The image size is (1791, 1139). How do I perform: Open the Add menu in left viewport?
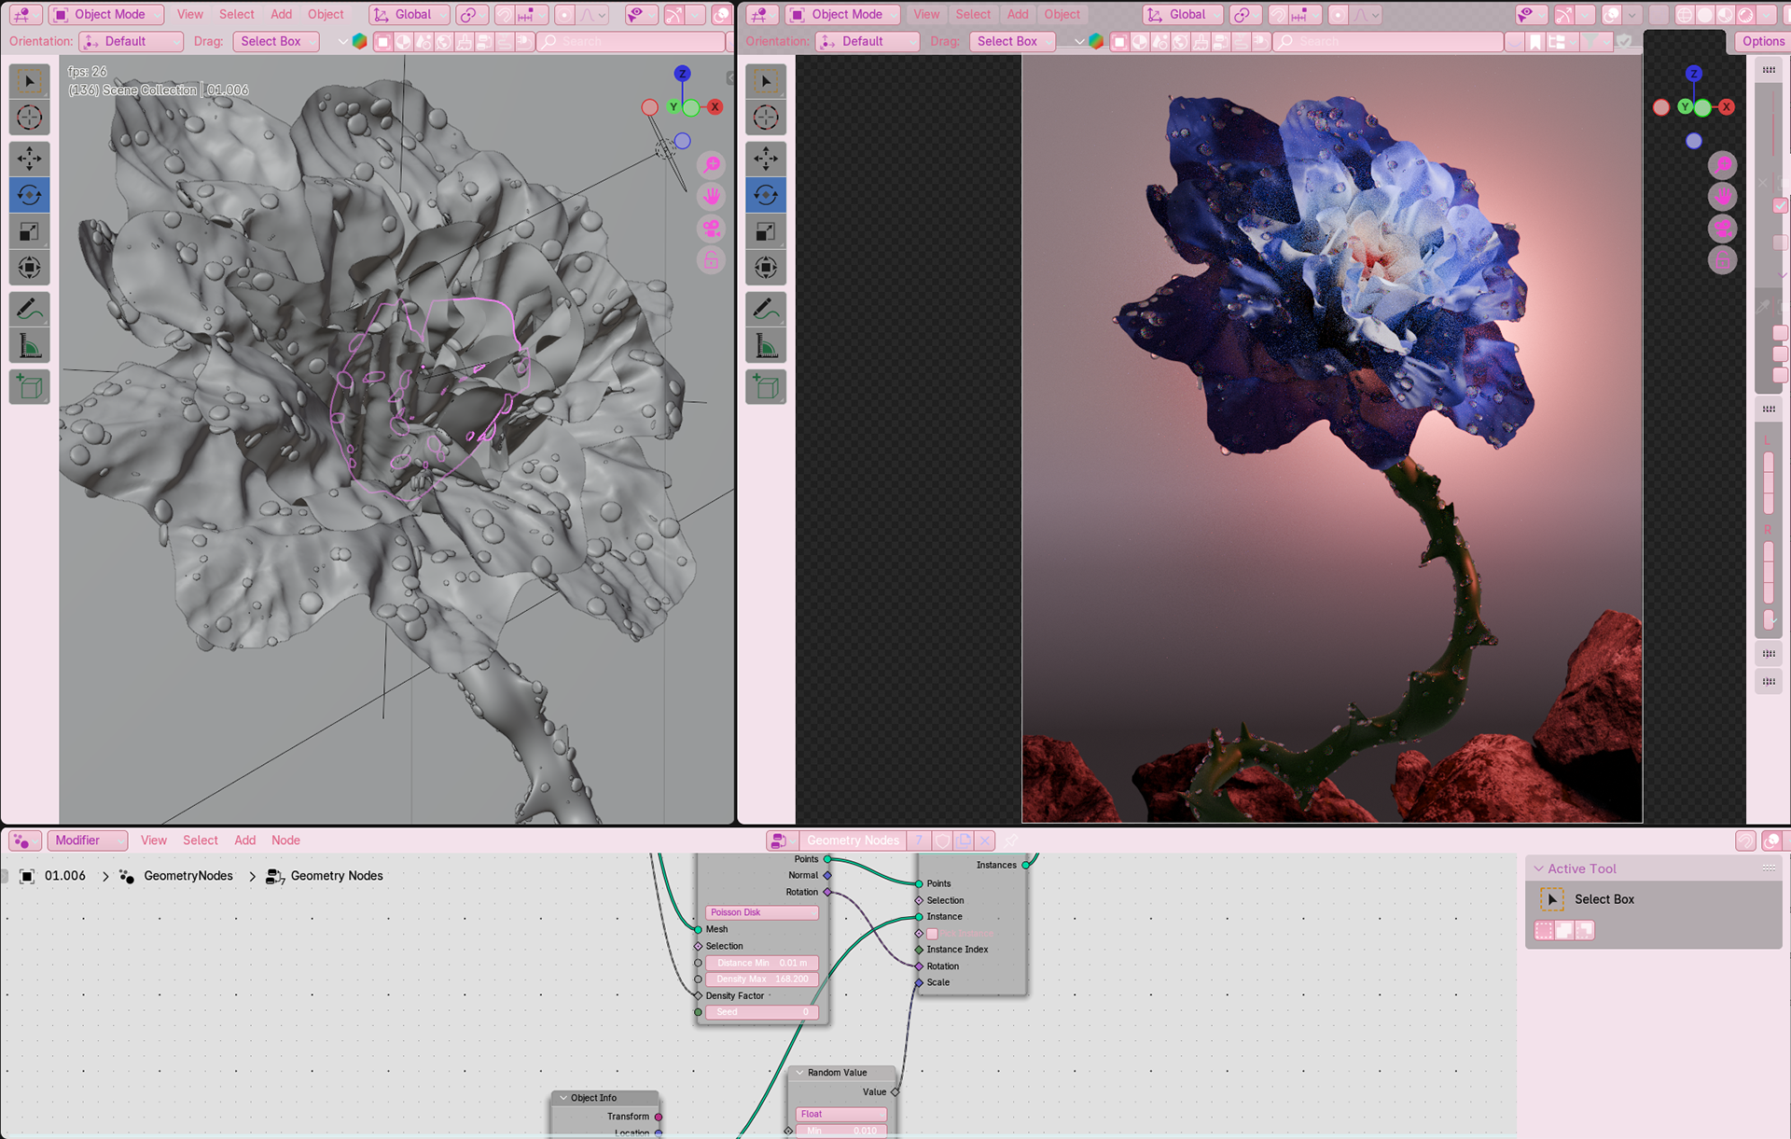(x=281, y=14)
